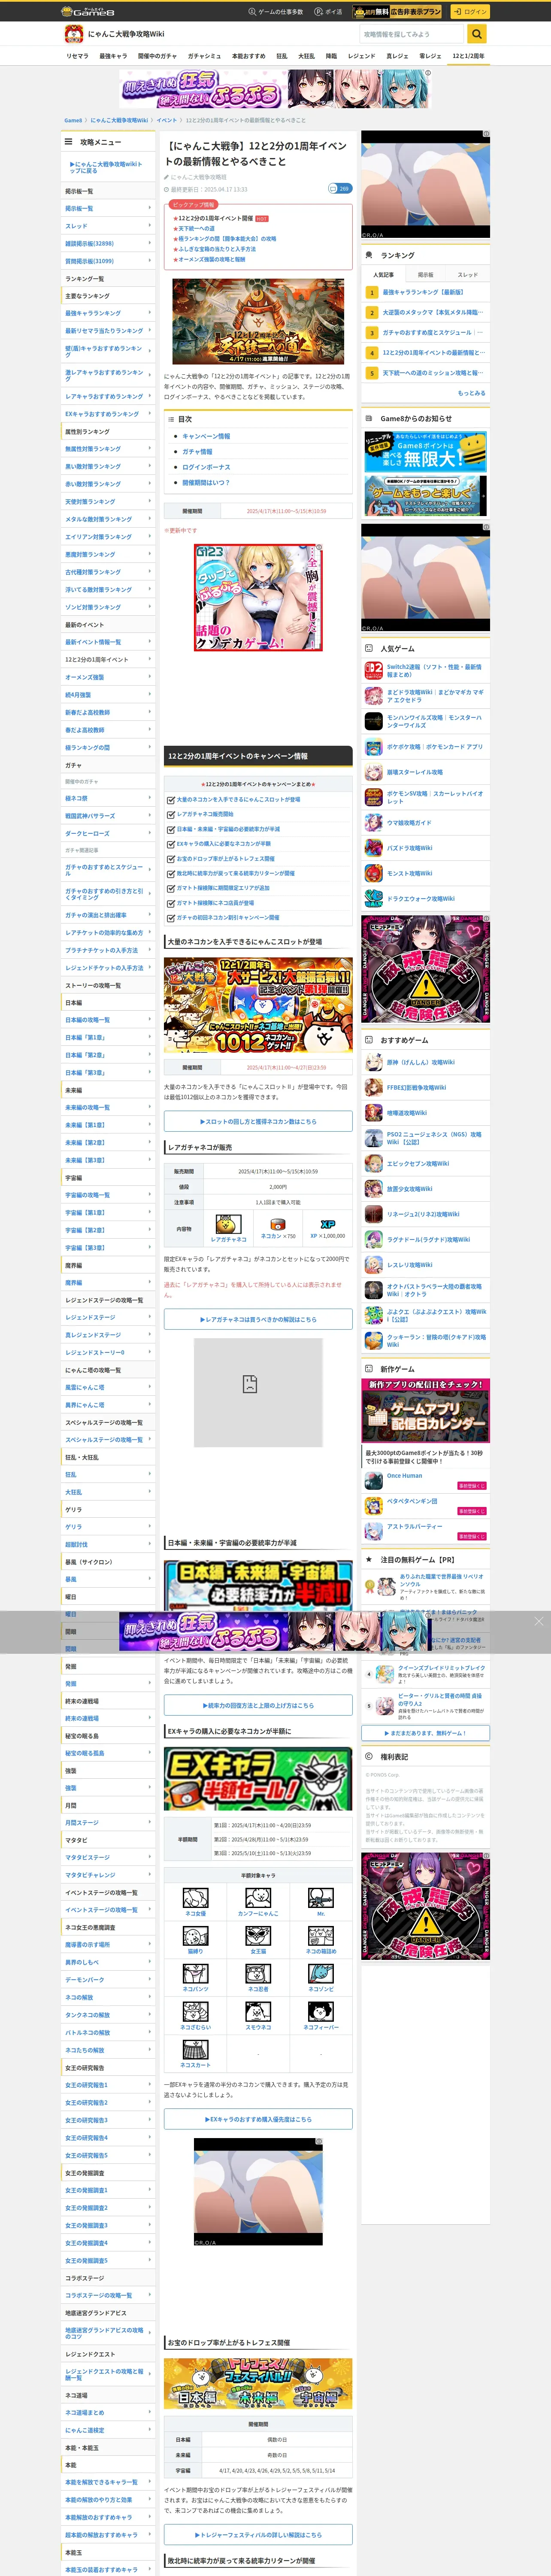This screenshot has width=551, height=2576.
Task: Open the にゃんこ大戦争攻略Wiki cat icon
Action: 73,34
